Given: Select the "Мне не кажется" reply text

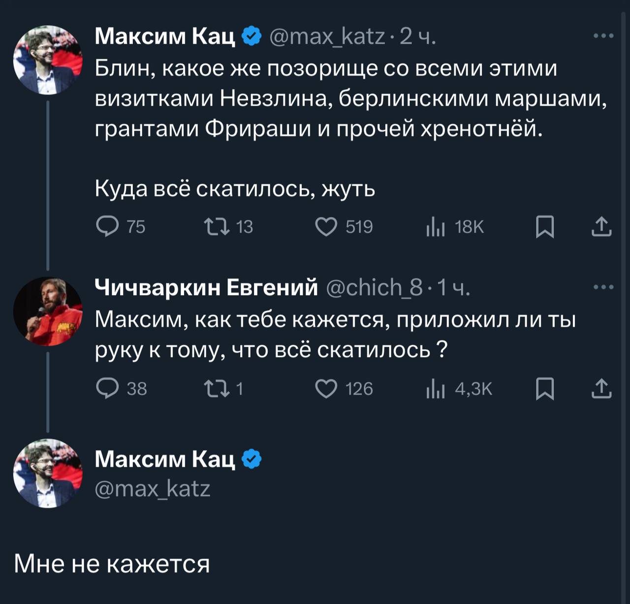Looking at the screenshot, I should (112, 564).
